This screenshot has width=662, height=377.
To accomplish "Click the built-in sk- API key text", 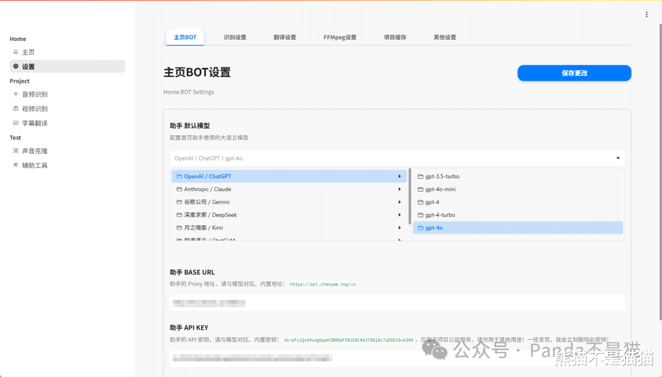I will coord(348,340).
